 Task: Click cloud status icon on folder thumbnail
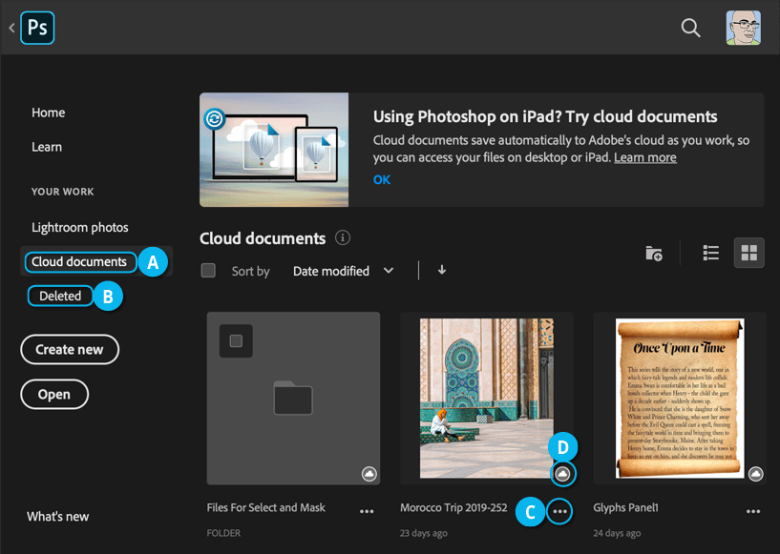(369, 474)
